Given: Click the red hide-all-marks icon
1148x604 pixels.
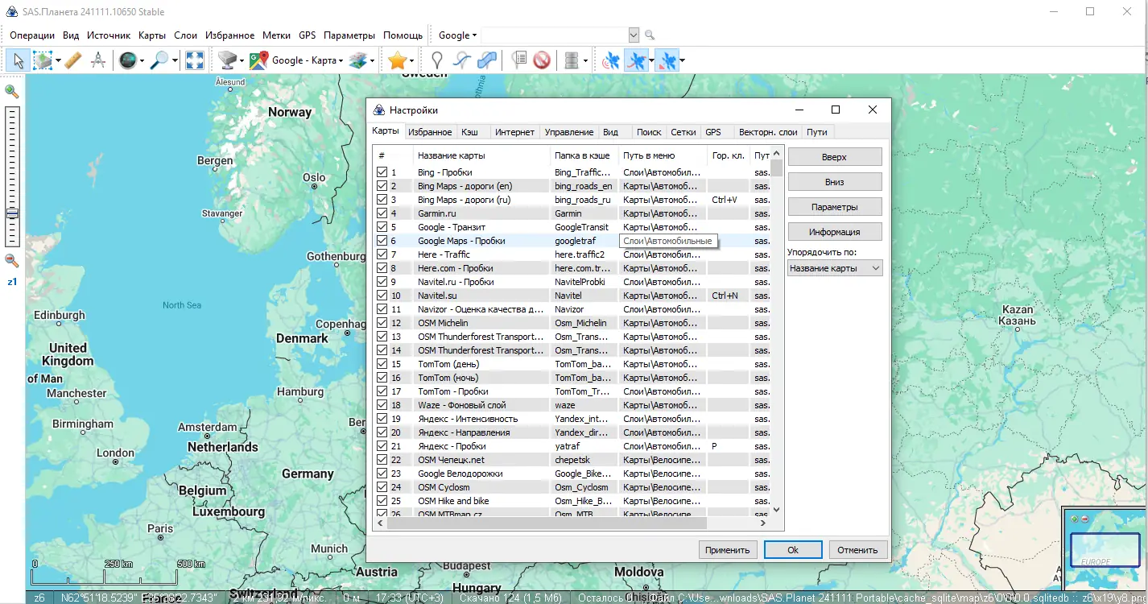Looking at the screenshot, I should 542,60.
